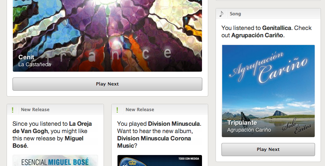This screenshot has height=166, width=325.
Task: Click the green exclamation icon for Division Minuscula release
Action: (117, 110)
